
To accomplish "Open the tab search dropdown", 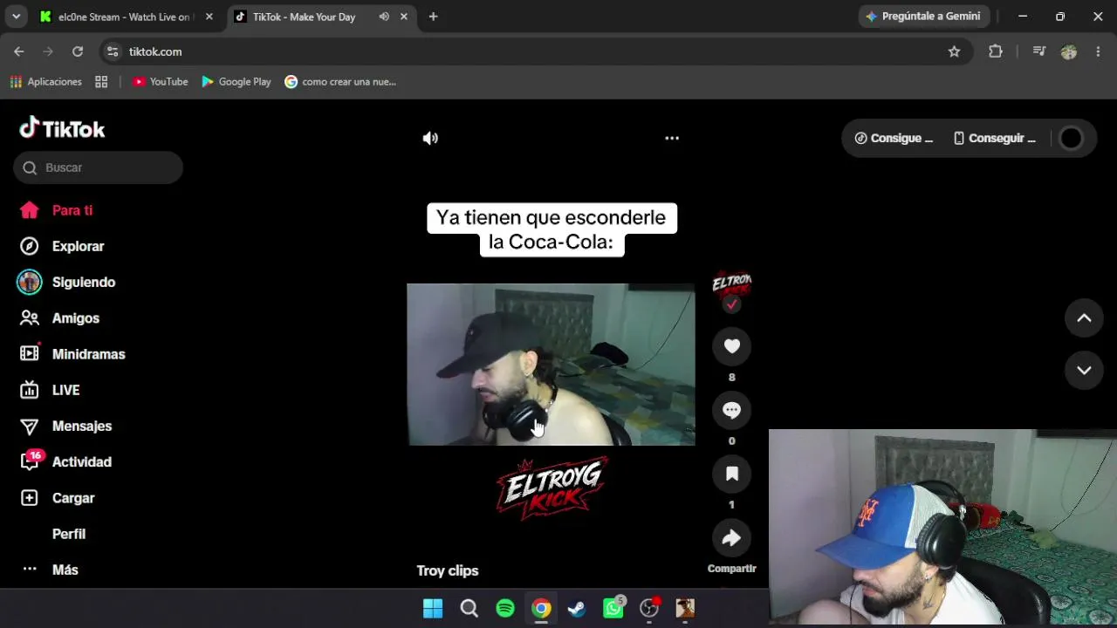I will point(16,17).
